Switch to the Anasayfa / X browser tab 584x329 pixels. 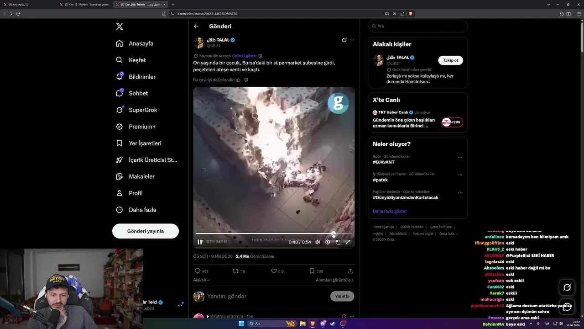[x=28, y=5]
